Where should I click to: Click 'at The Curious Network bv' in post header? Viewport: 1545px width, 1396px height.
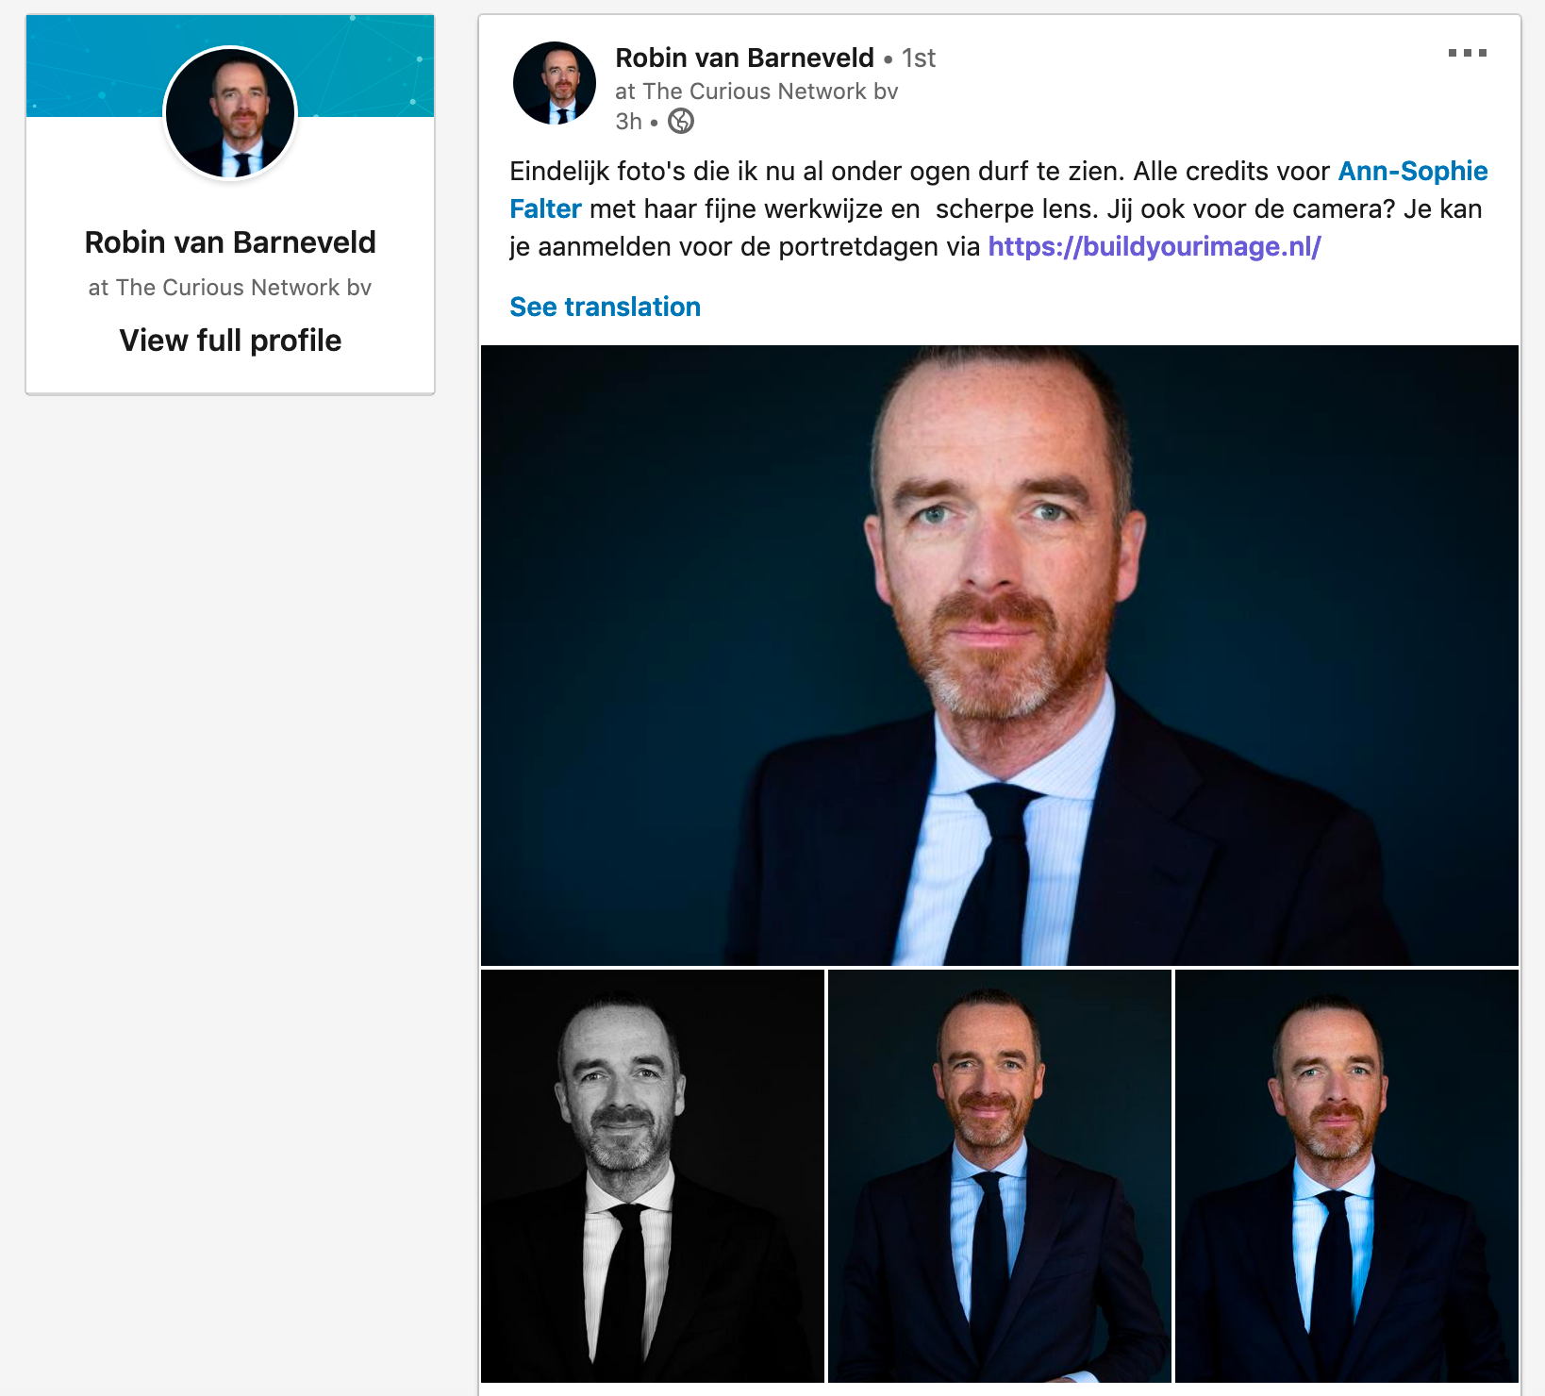[x=756, y=91]
